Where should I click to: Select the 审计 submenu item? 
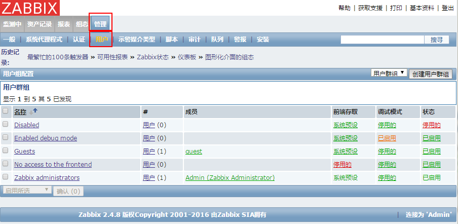[195, 40]
